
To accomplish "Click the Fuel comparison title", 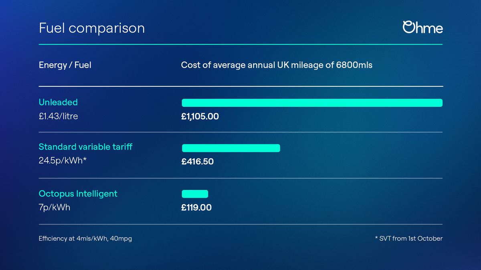I will coord(91,28).
